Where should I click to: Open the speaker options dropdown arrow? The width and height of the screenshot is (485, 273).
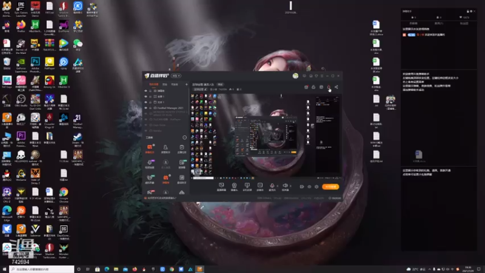290,186
